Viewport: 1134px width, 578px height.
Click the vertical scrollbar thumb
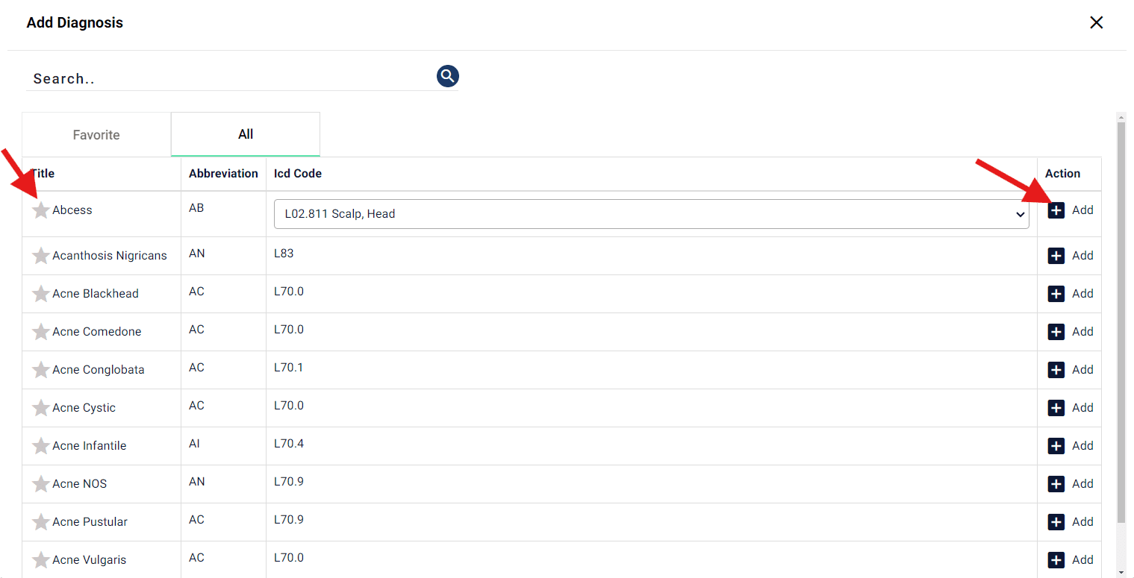1121,321
